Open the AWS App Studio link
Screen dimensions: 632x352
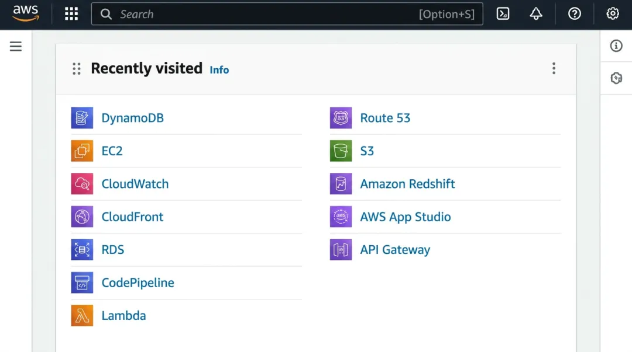[x=406, y=217]
